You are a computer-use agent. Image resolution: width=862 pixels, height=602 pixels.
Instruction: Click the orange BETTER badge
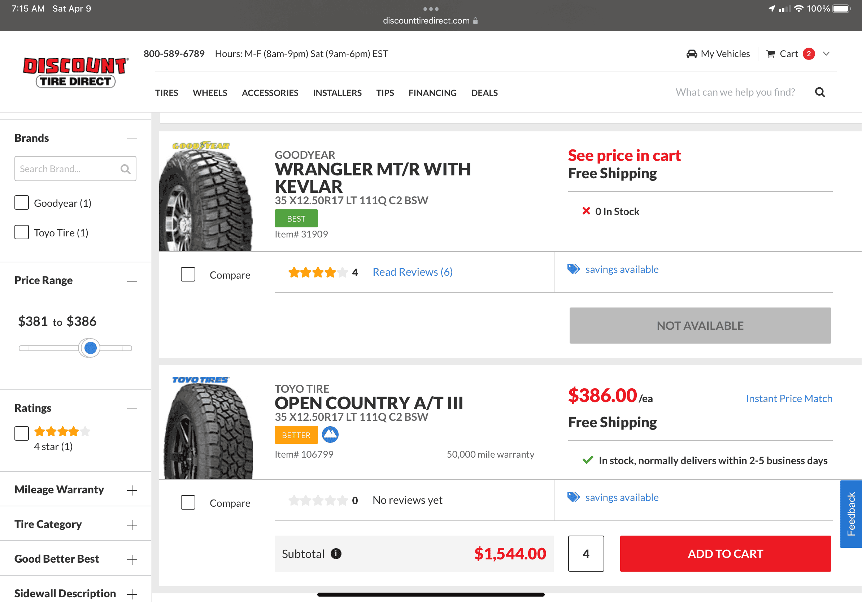click(x=296, y=435)
